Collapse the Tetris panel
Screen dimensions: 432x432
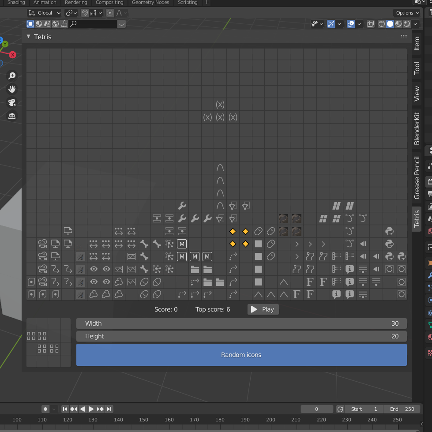tap(28, 36)
